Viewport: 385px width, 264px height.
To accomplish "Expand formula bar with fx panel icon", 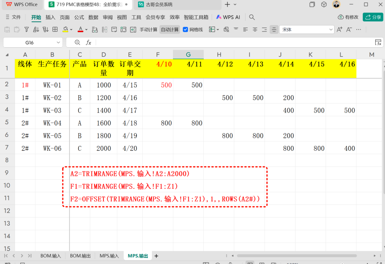I will point(378,43).
